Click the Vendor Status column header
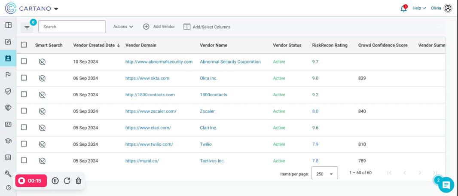Screen dimensions: 458x196 pyautogui.click(x=287, y=45)
